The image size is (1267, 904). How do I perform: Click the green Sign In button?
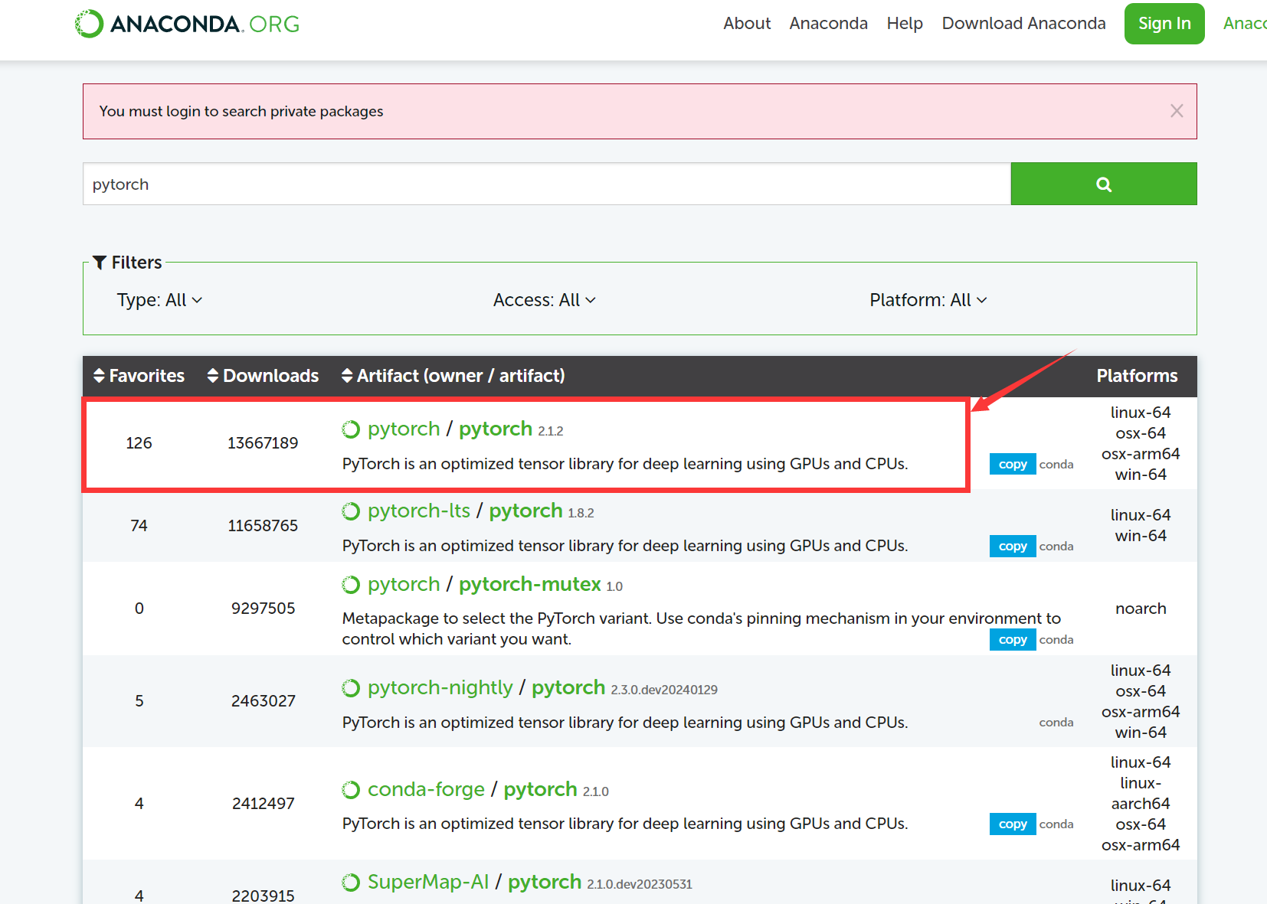pos(1164,24)
